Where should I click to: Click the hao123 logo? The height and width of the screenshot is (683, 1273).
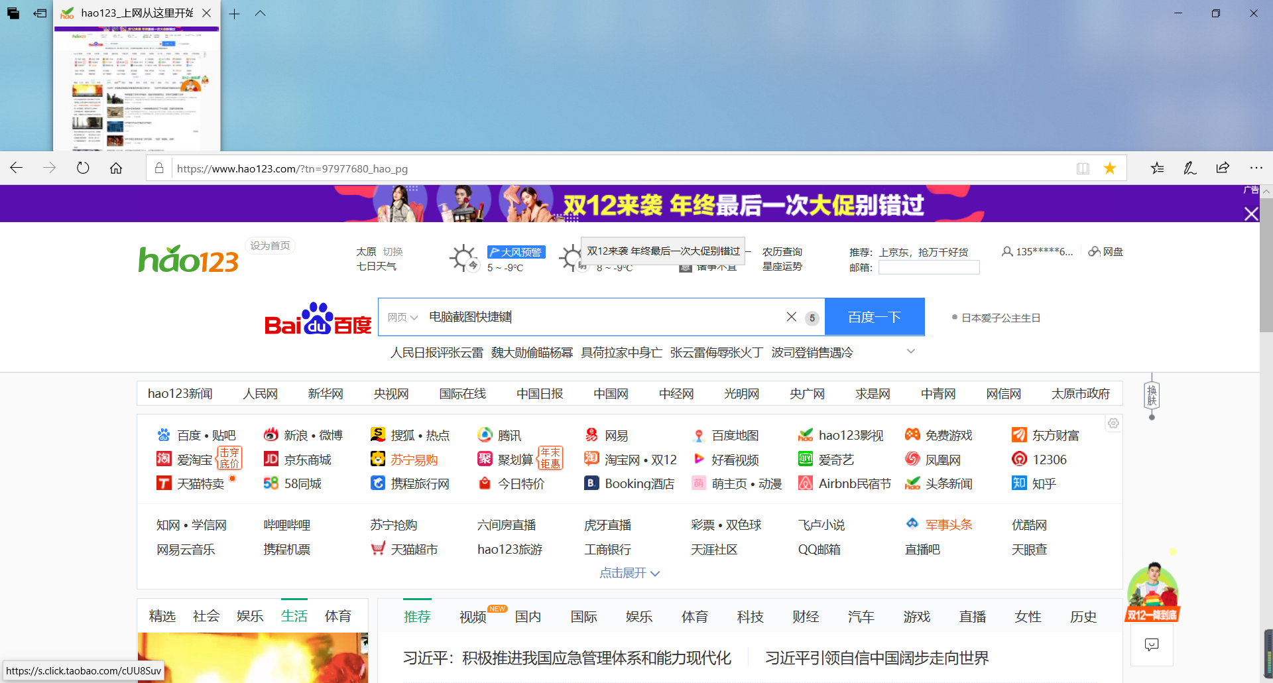(188, 259)
